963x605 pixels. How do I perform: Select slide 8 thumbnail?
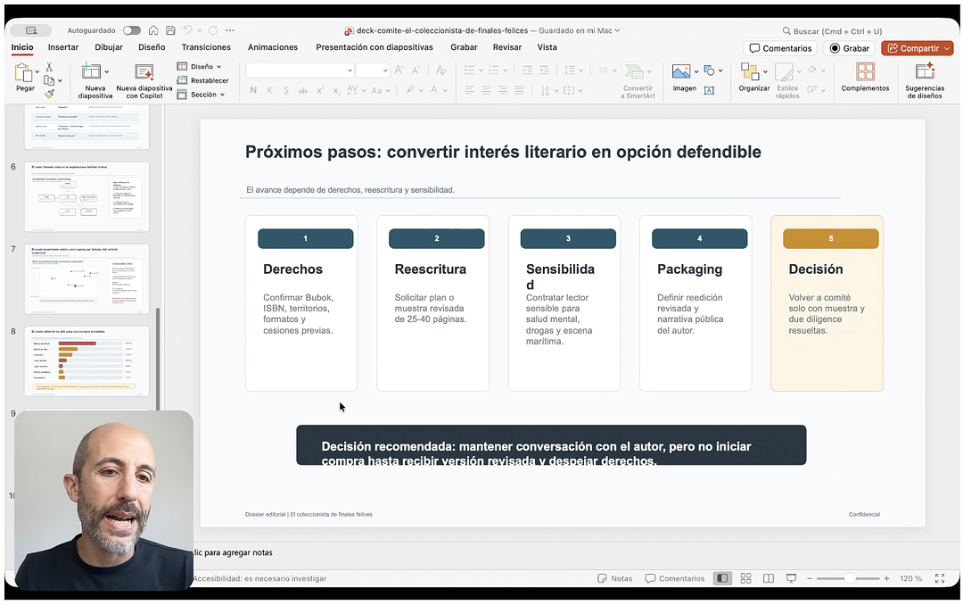tap(86, 361)
